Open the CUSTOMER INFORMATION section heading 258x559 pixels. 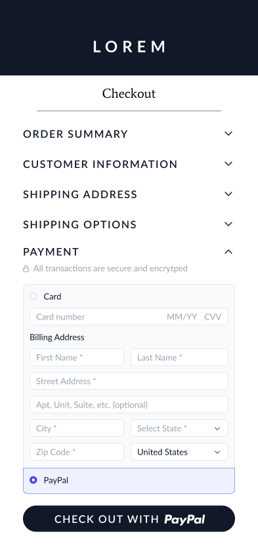[100, 164]
